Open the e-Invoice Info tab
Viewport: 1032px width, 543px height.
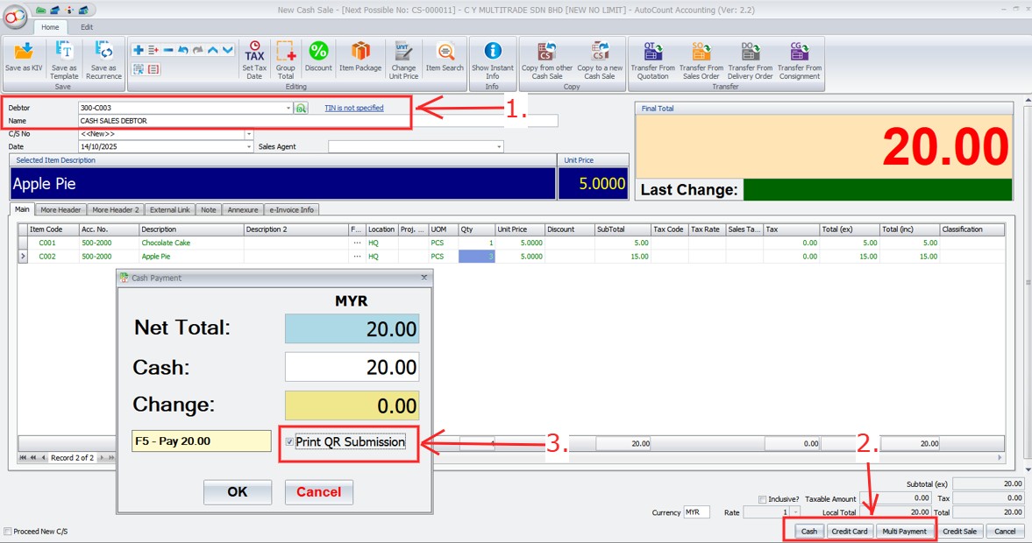[293, 210]
